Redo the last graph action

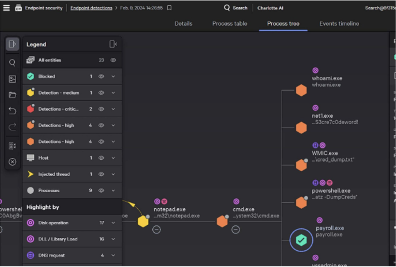pos(12,127)
